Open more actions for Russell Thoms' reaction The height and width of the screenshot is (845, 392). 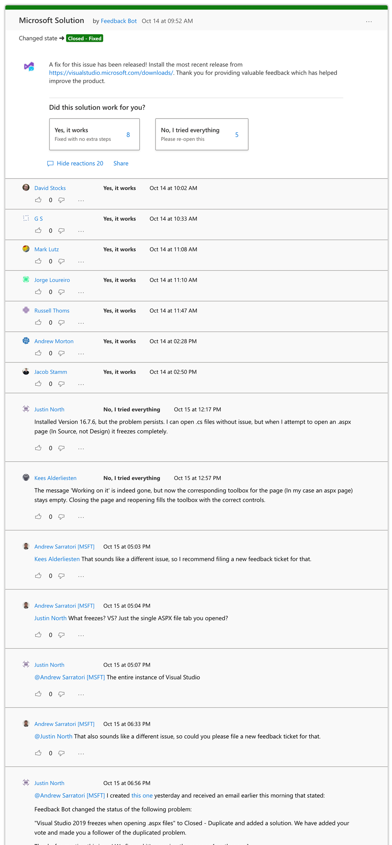pyautogui.click(x=81, y=323)
